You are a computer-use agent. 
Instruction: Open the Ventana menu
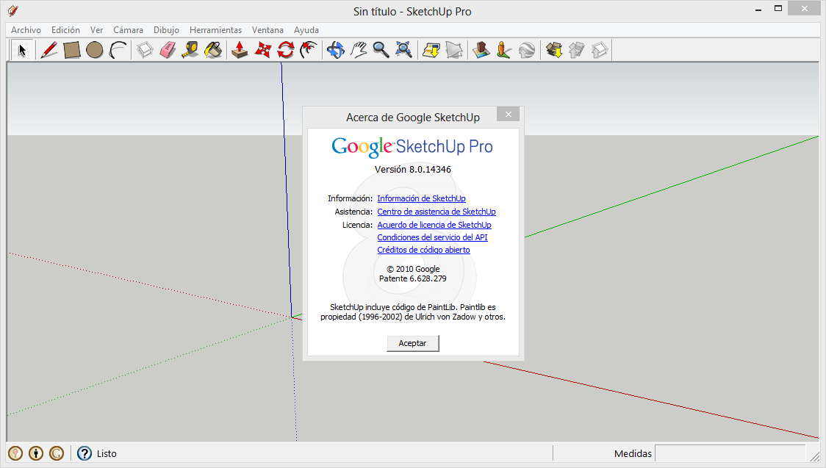pyautogui.click(x=267, y=30)
